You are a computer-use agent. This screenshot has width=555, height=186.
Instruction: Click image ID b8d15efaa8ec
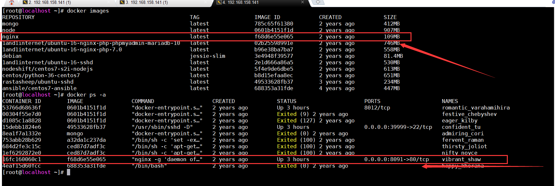(x=274, y=76)
